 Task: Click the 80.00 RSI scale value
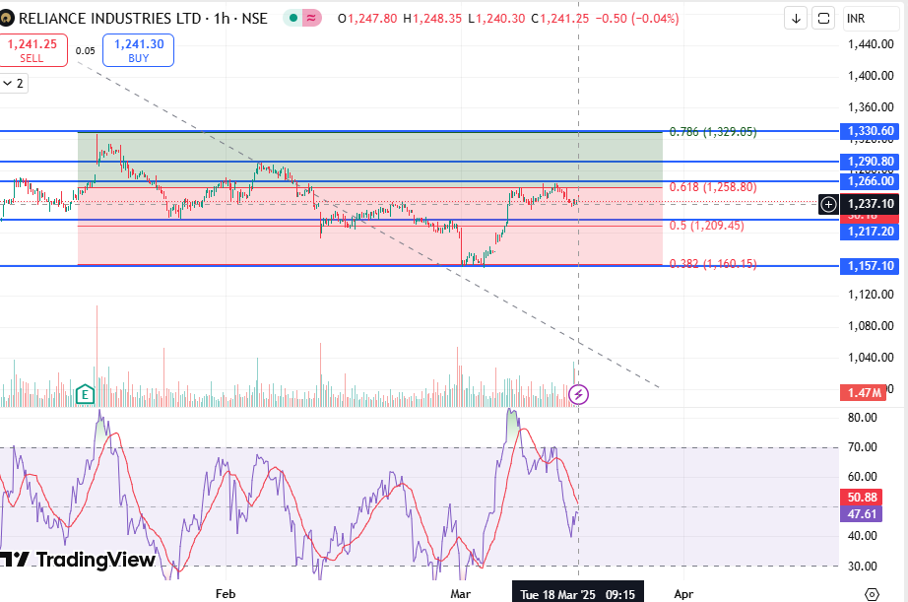pos(863,418)
